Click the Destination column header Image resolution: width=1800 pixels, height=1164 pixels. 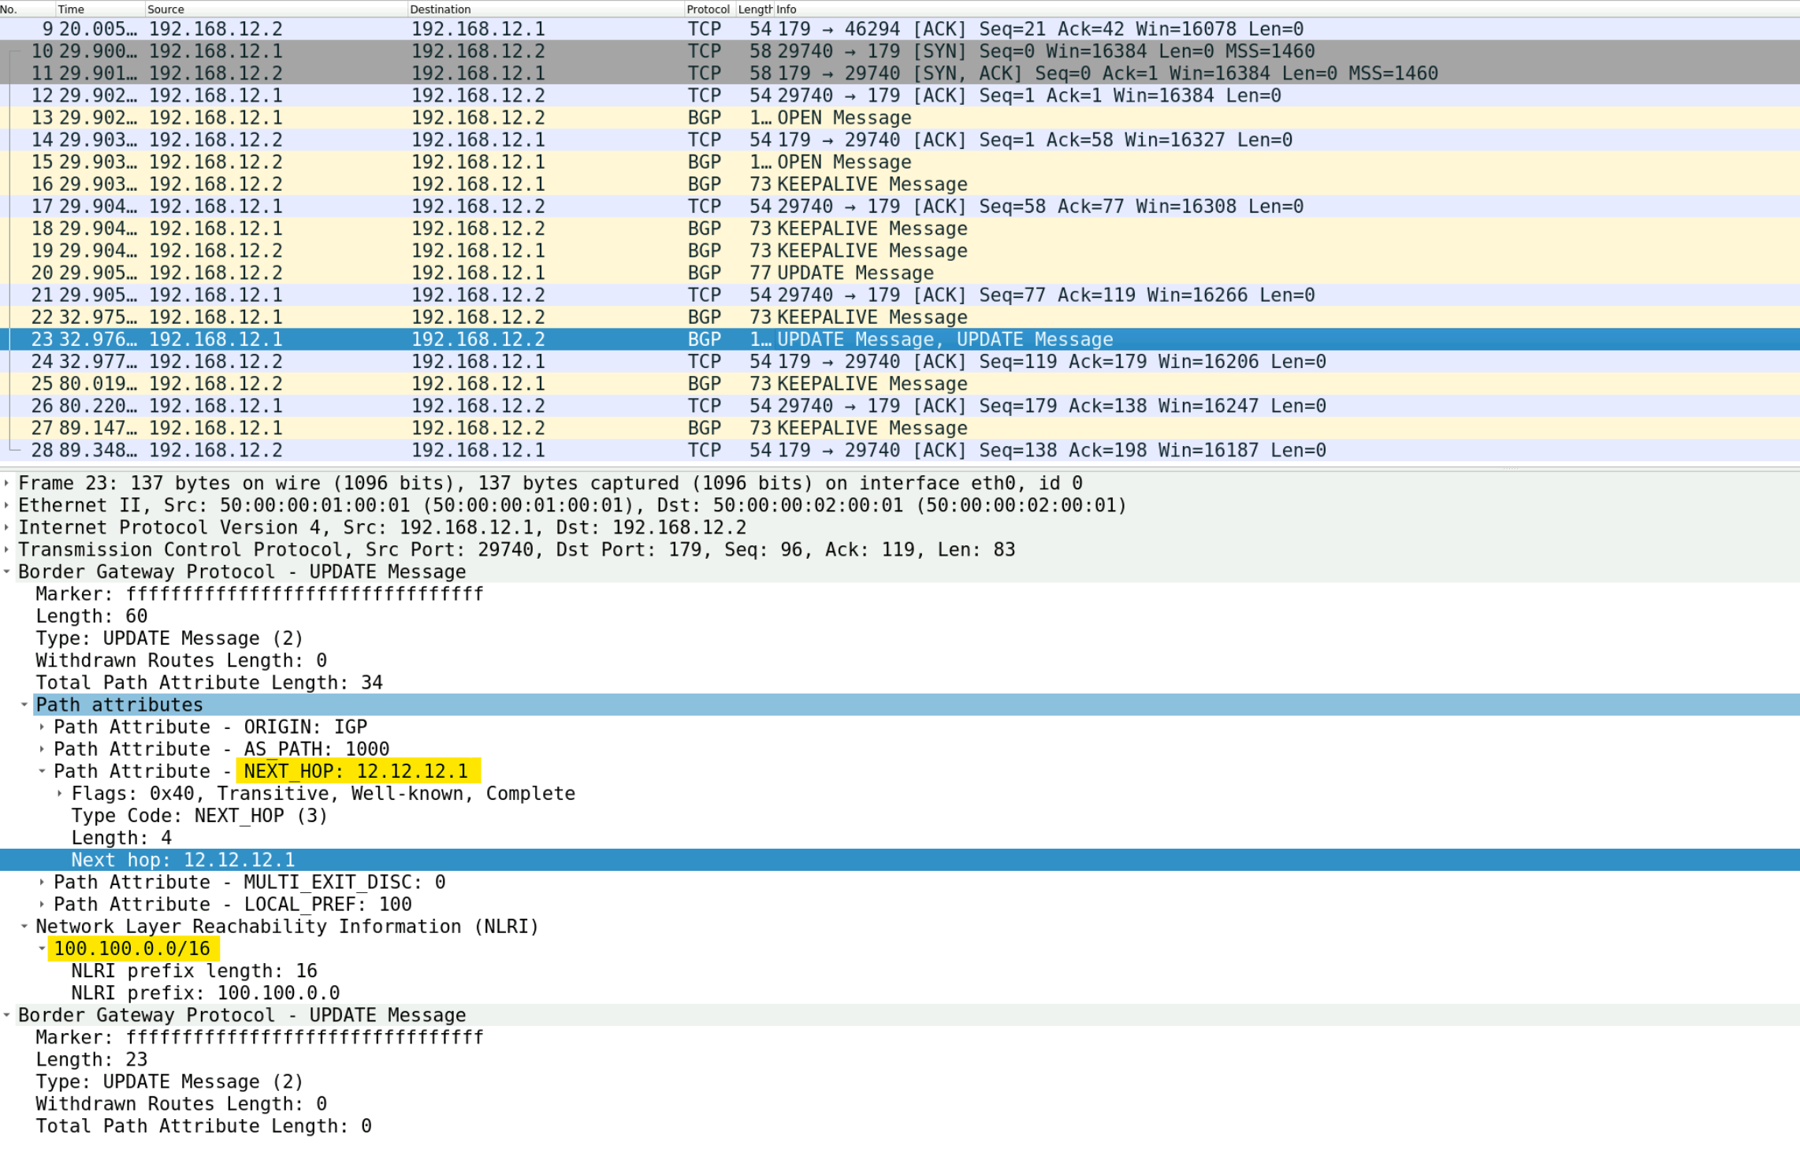[x=545, y=9]
